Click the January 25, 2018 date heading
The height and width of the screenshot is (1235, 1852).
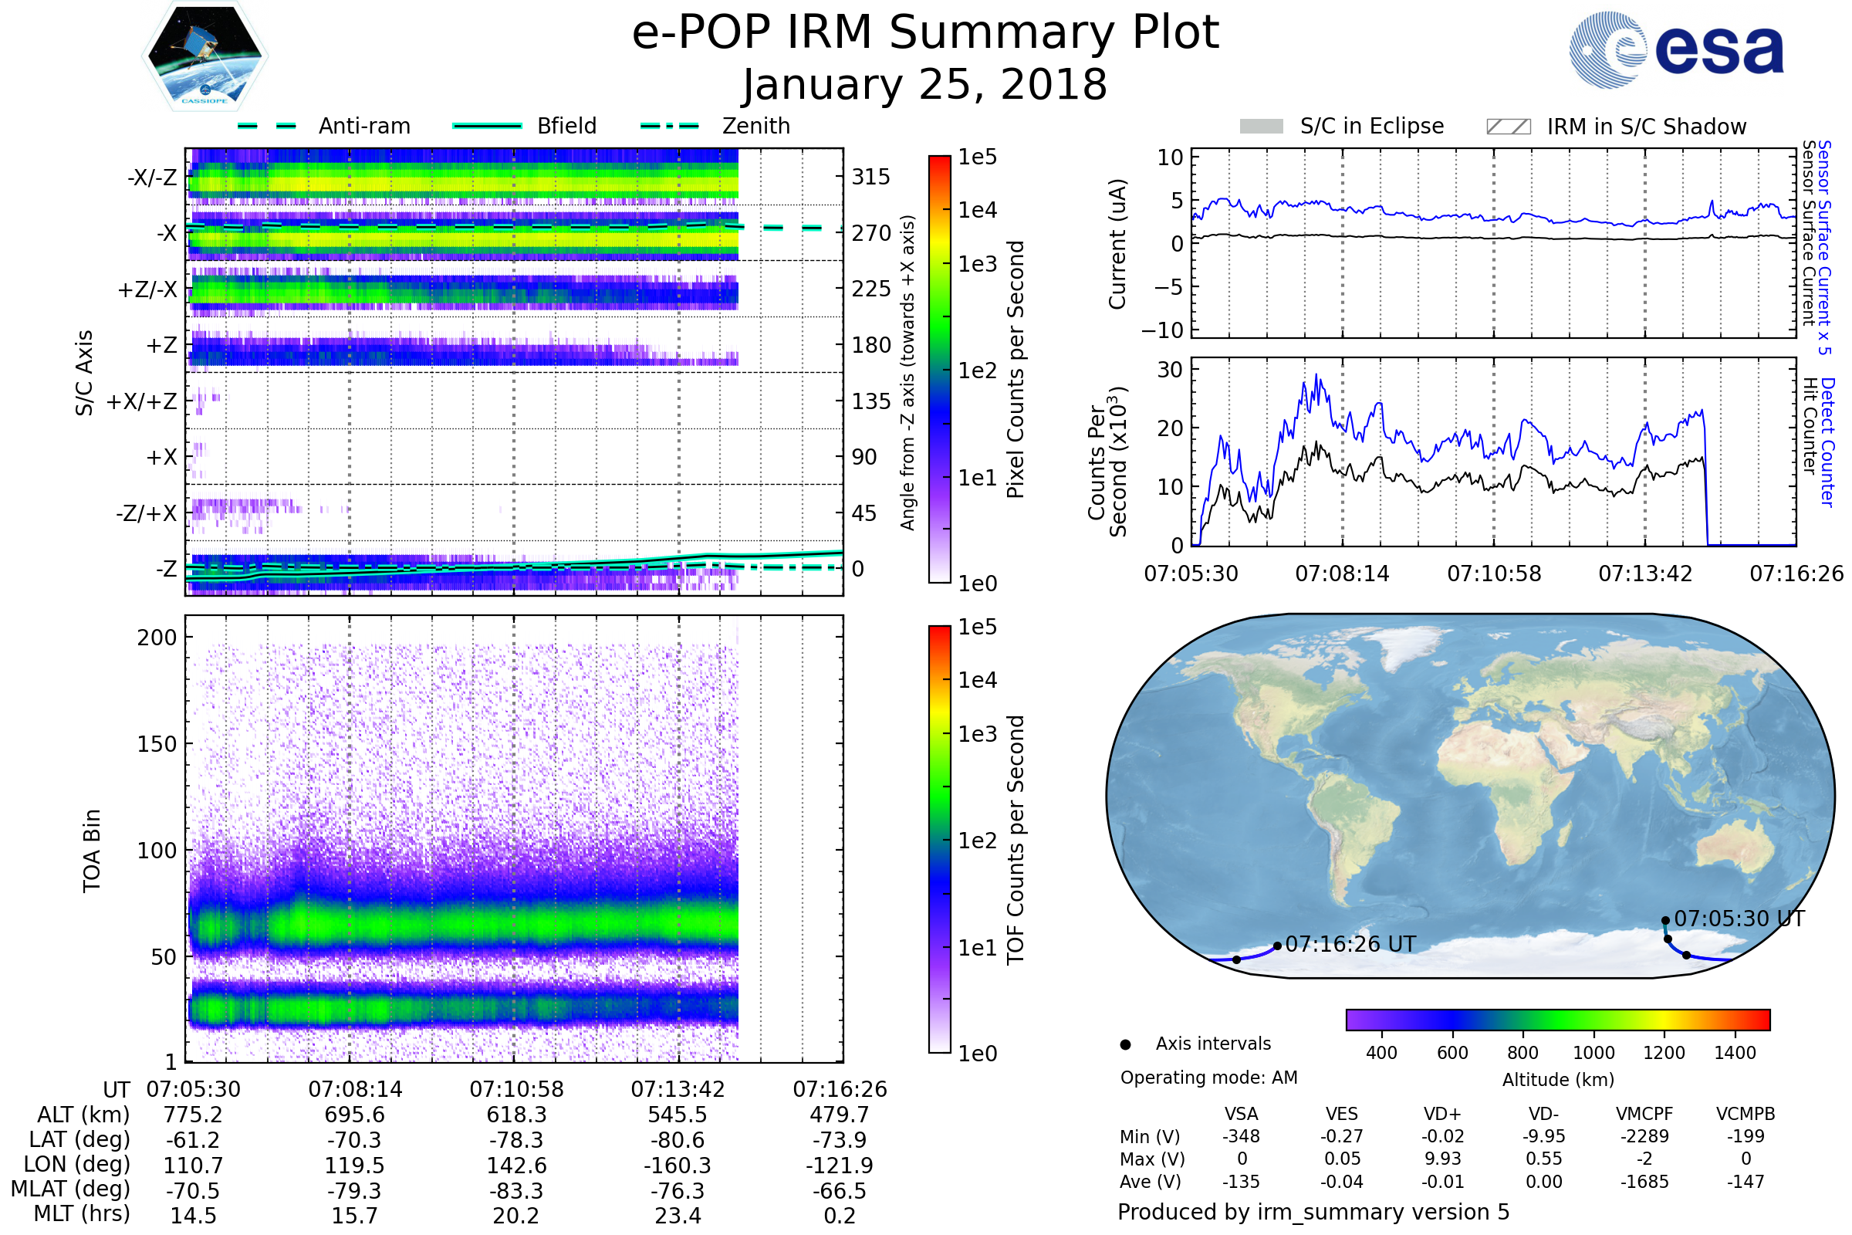(925, 85)
